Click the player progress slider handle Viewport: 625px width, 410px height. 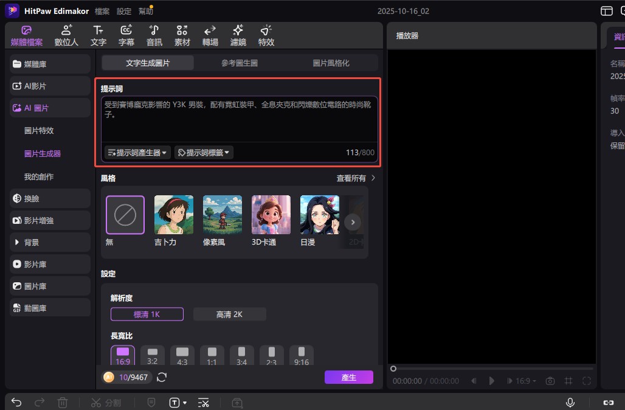point(393,369)
